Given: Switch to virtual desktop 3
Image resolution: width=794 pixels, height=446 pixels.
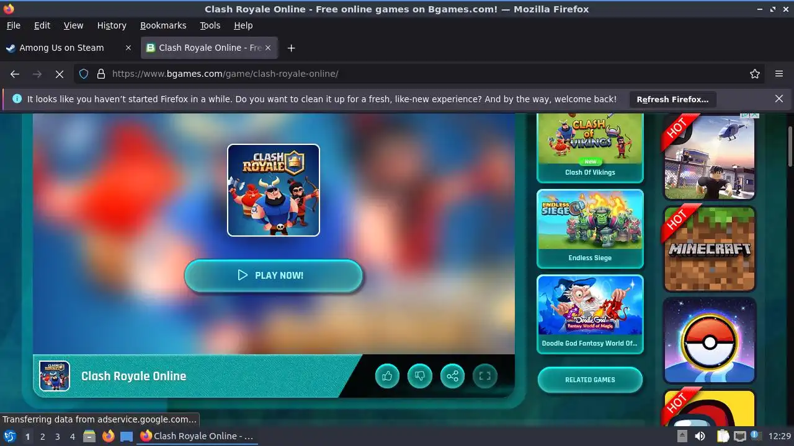Looking at the screenshot, I should [57, 436].
